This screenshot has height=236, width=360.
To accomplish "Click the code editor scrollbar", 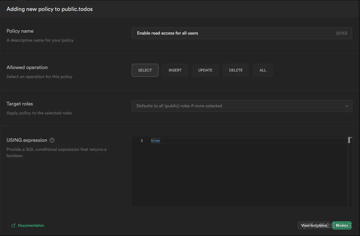I will pos(350,172).
